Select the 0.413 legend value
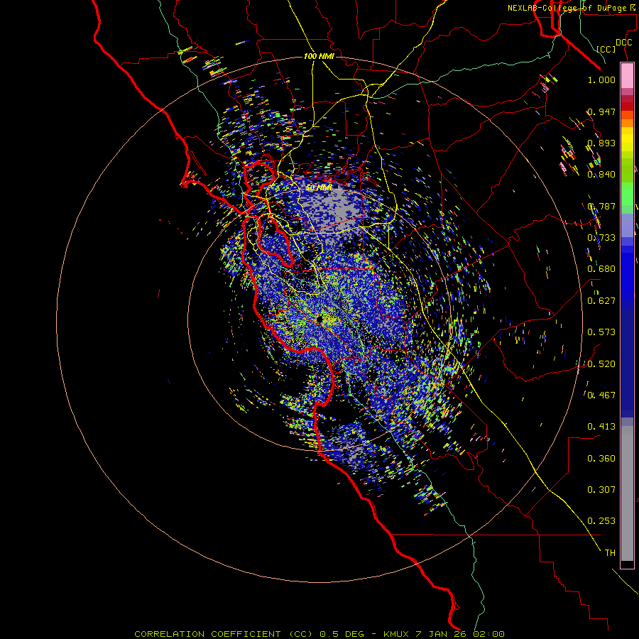This screenshot has height=639, width=639. tap(601, 427)
